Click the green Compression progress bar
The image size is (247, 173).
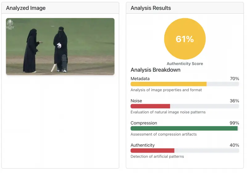point(184,129)
